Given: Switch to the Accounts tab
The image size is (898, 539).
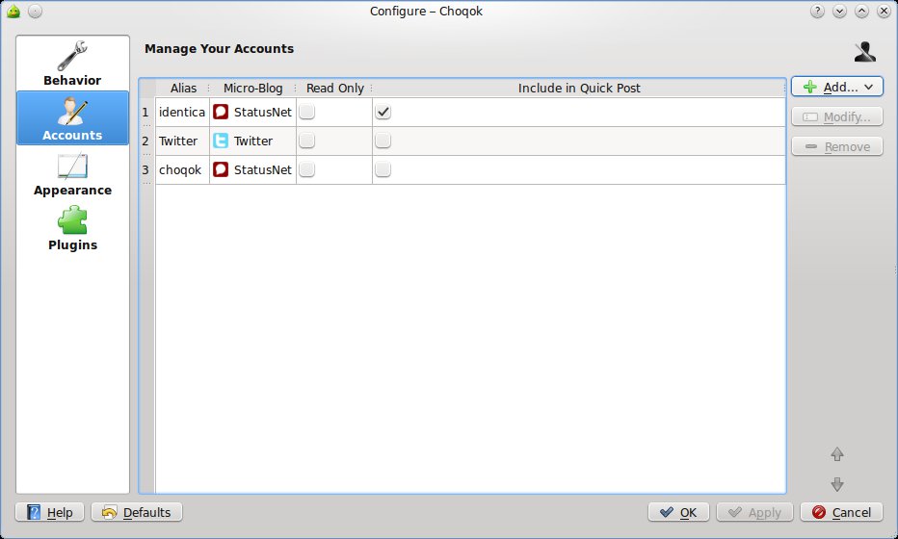Looking at the screenshot, I should [72, 118].
